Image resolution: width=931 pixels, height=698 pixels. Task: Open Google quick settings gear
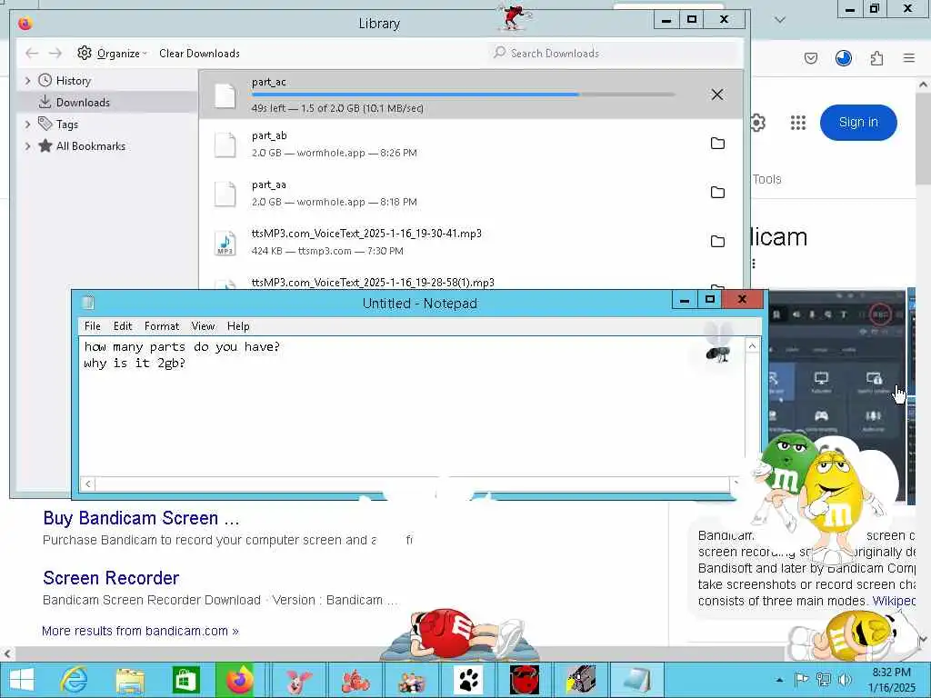pos(757,123)
